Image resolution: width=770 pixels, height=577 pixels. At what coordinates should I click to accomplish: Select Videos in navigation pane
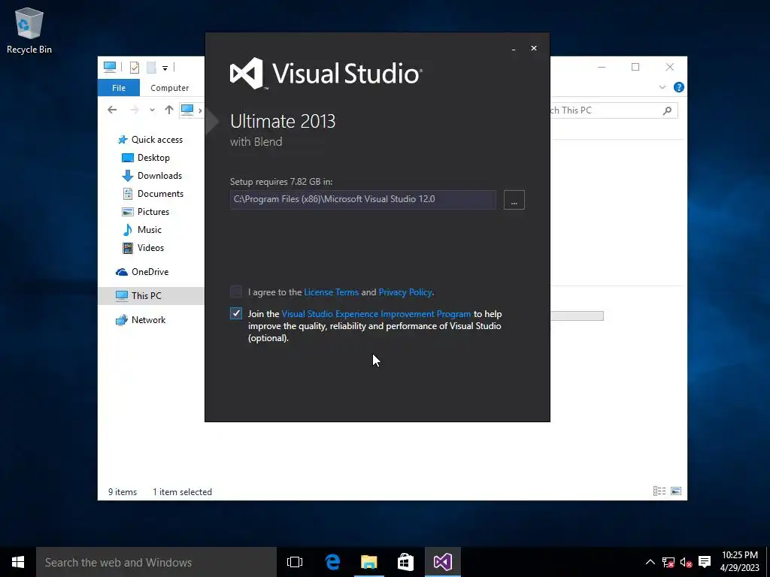click(143, 248)
